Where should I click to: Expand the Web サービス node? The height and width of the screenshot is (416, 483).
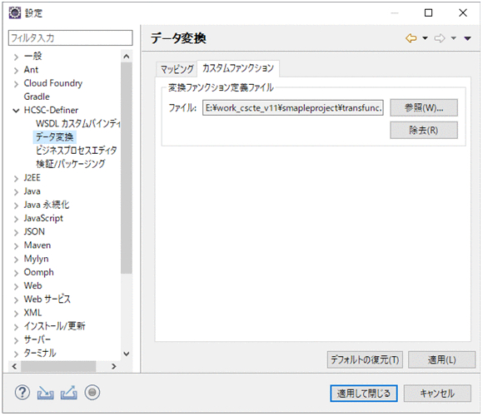tap(16, 300)
